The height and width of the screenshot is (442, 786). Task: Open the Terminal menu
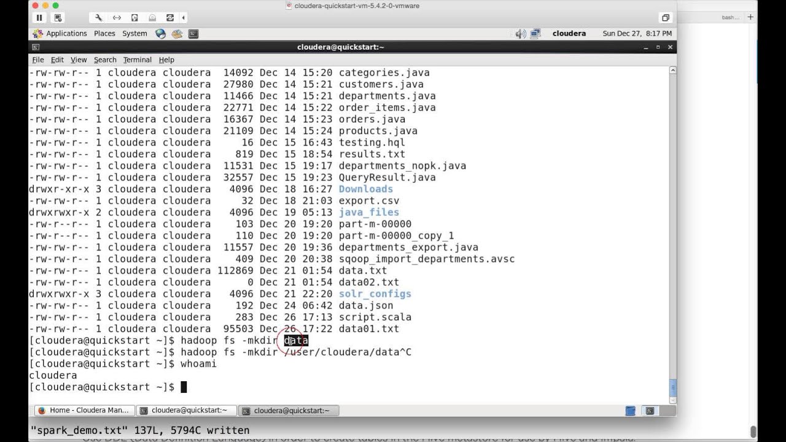tap(137, 60)
